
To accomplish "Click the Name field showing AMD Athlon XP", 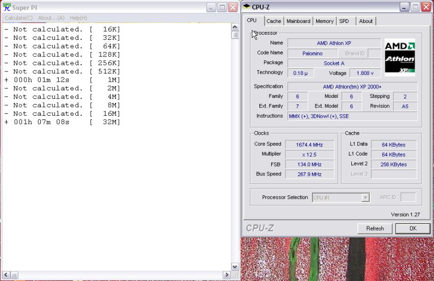I will click(334, 43).
